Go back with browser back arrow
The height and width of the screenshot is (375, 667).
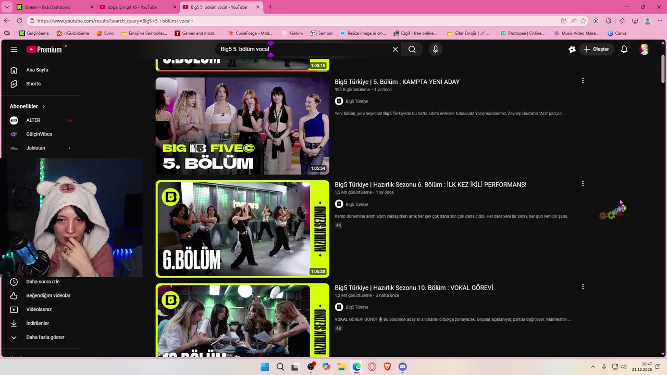point(7,21)
